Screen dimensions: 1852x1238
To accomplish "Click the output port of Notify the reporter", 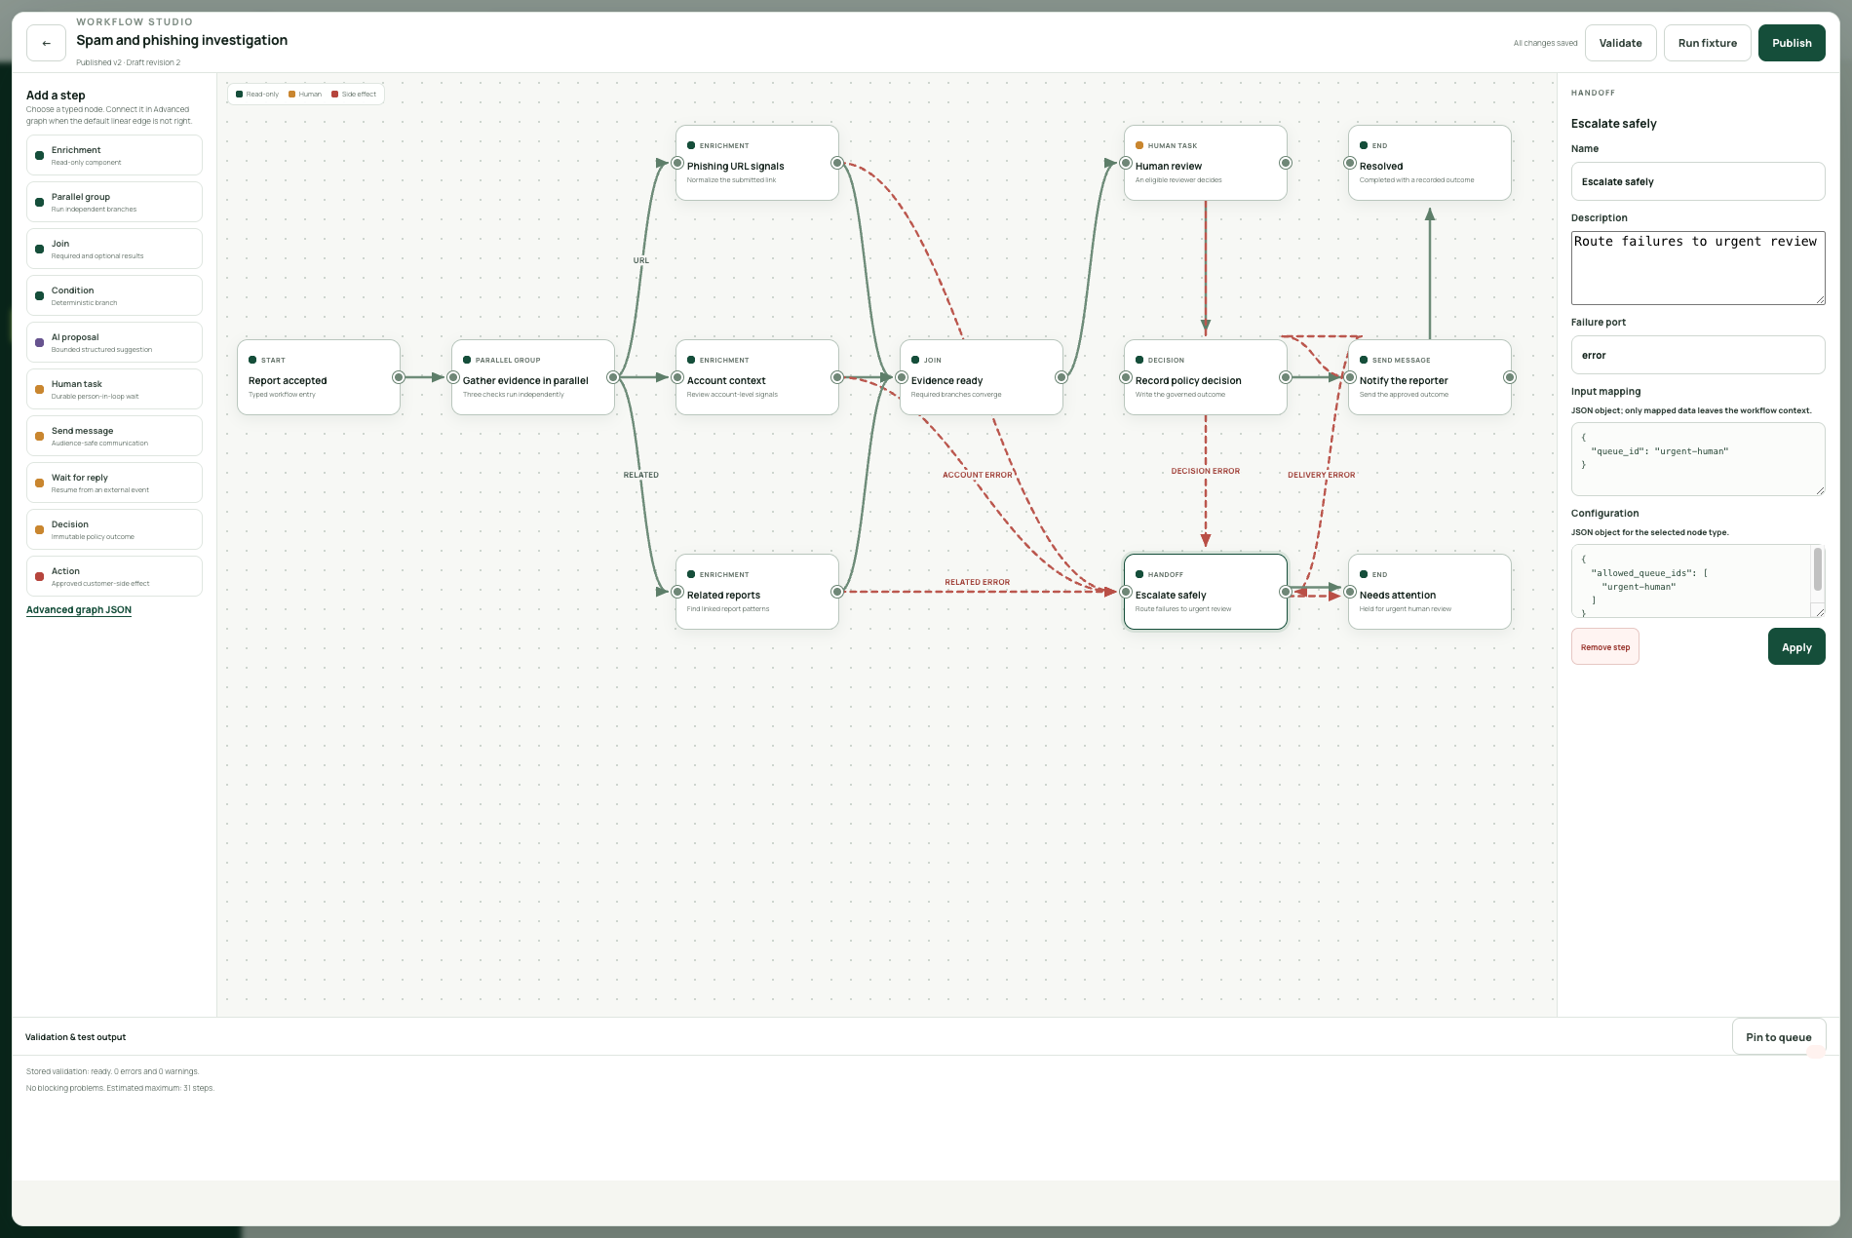I will coord(1510,377).
